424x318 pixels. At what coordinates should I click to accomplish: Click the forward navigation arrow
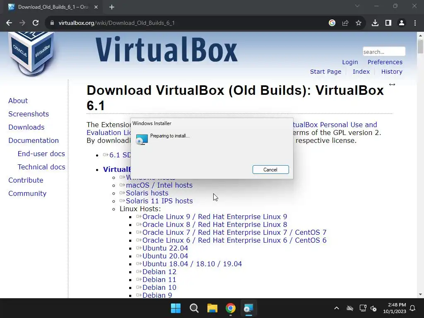[x=22, y=23]
